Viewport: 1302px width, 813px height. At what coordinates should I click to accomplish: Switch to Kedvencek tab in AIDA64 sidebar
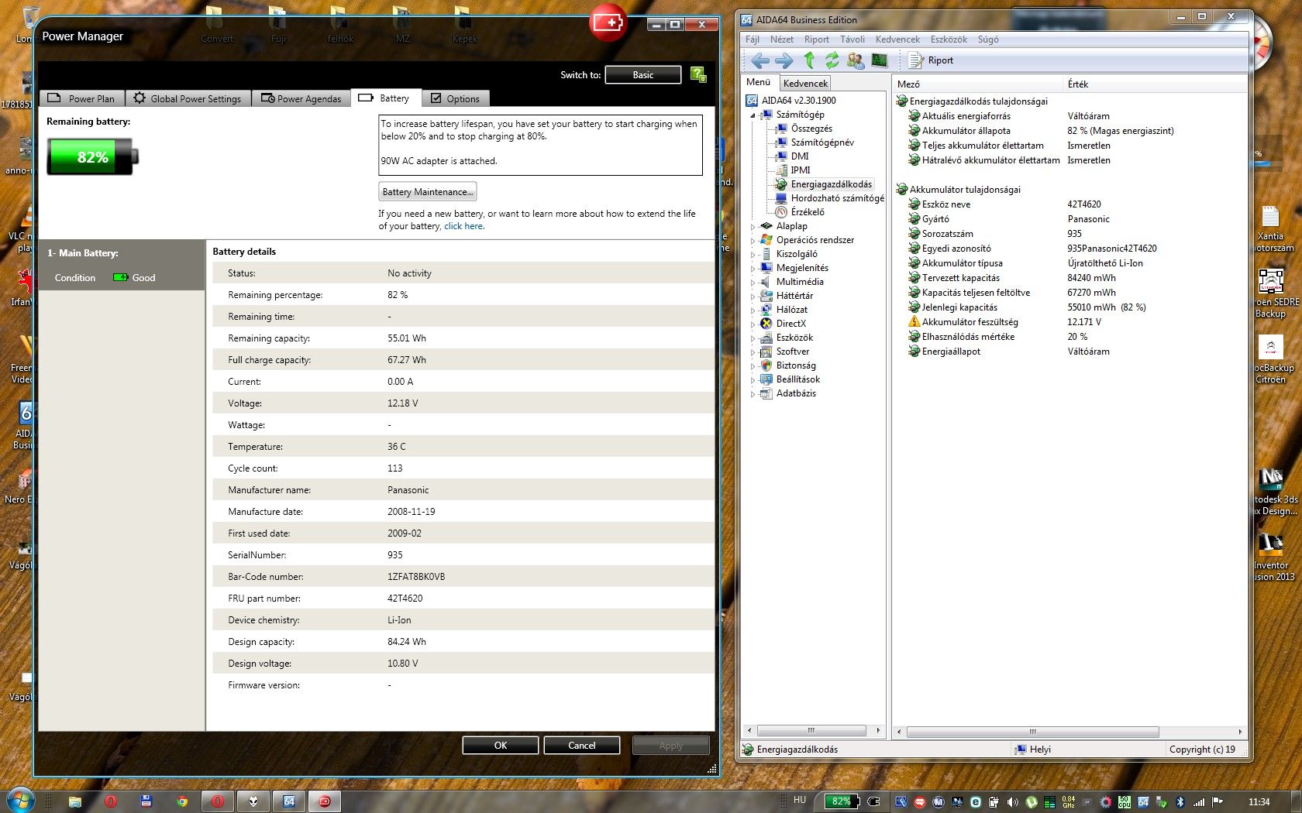tap(805, 83)
